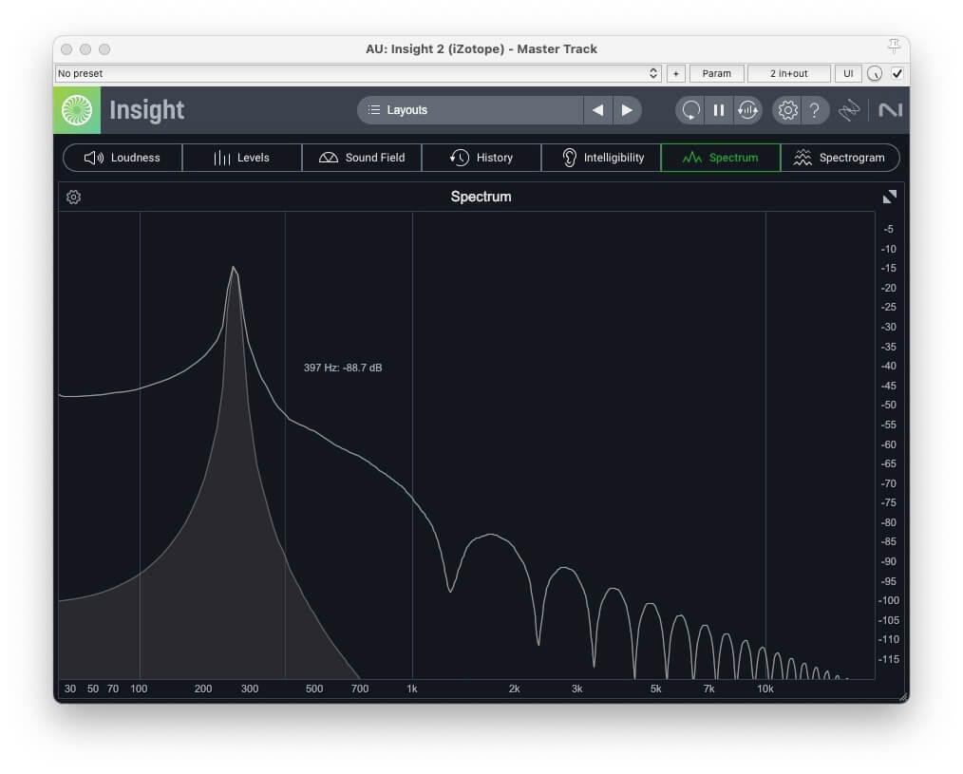The width and height of the screenshot is (963, 774).
Task: Pause the meter display
Action: [x=719, y=110]
